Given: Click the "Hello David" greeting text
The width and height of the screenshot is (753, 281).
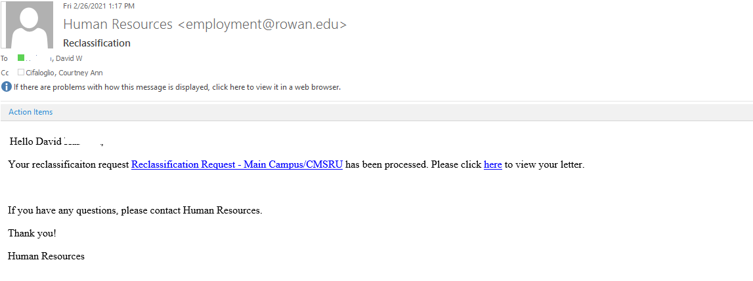Looking at the screenshot, I should [35, 141].
